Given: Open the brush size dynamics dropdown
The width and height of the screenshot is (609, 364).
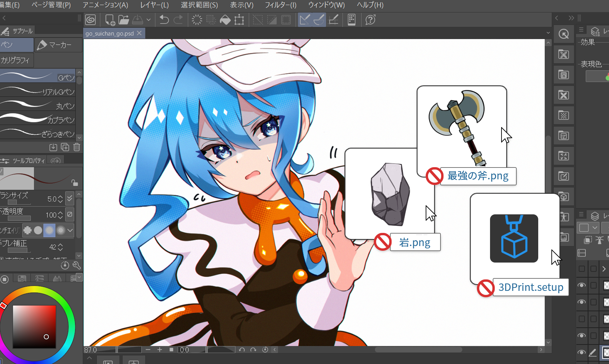Looking at the screenshot, I should tap(70, 199).
